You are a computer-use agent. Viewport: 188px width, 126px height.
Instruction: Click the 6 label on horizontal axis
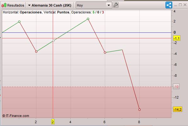coord(105,122)
